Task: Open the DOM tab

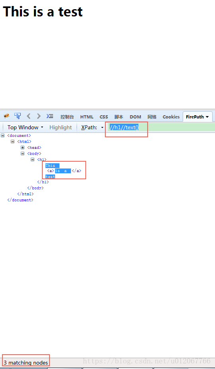Action: point(135,117)
